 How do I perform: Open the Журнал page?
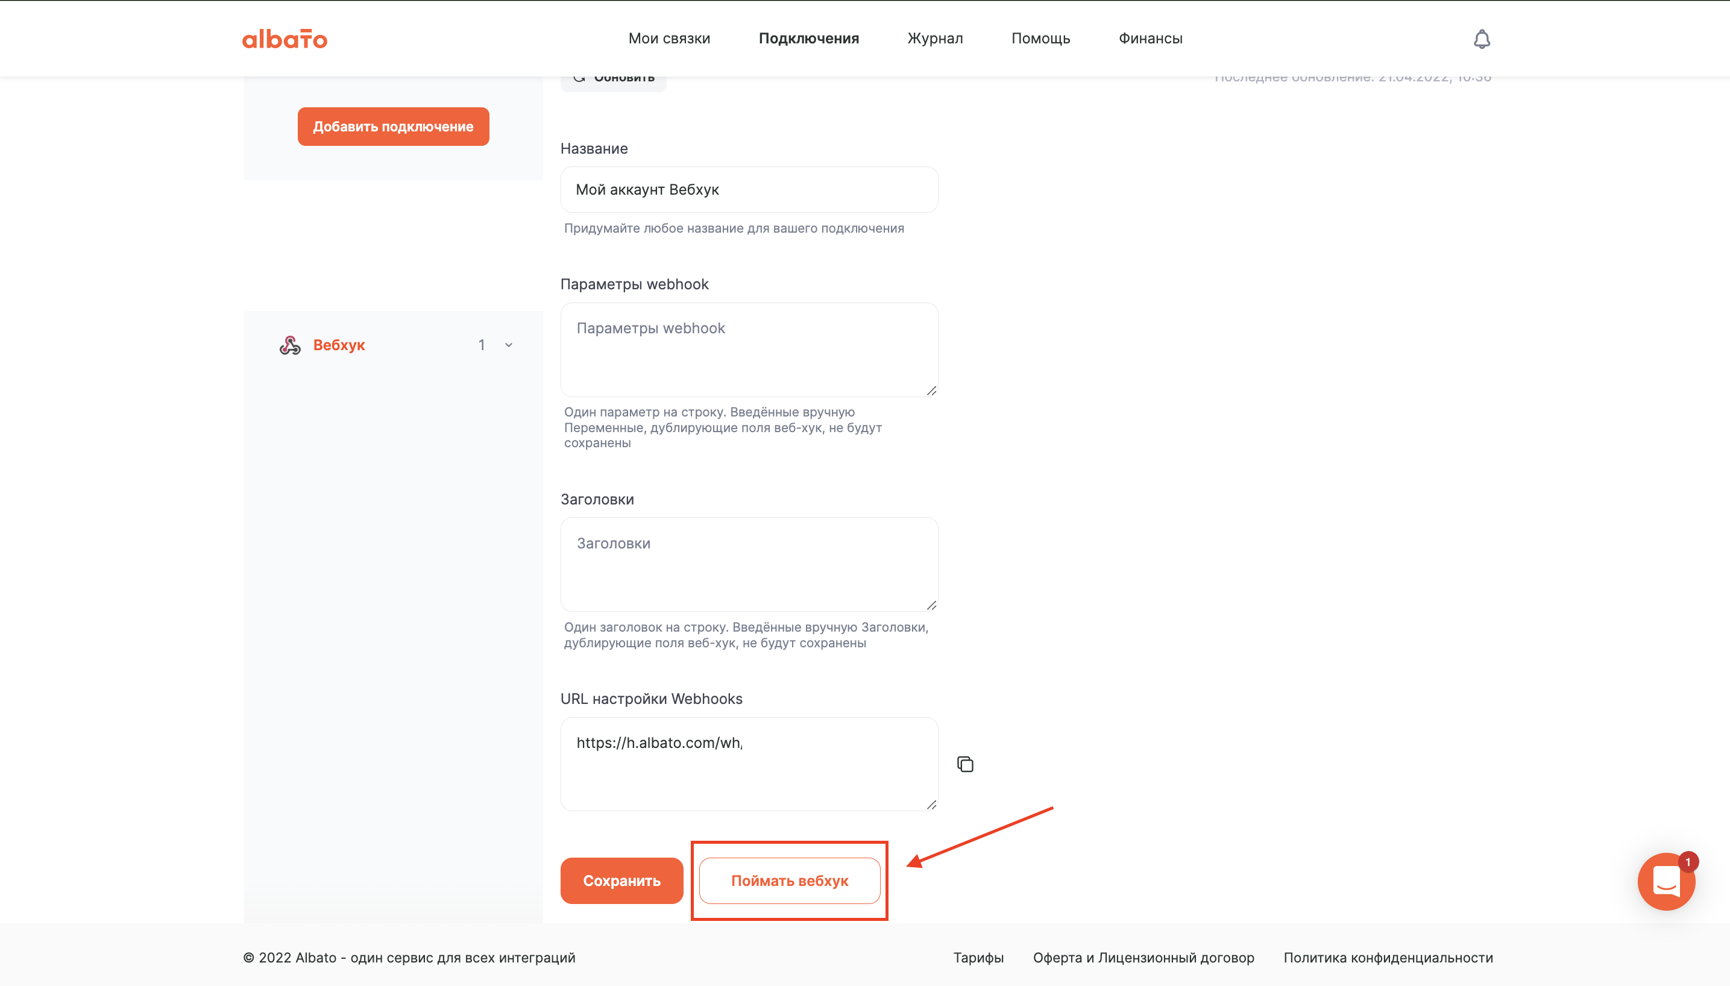coord(935,39)
